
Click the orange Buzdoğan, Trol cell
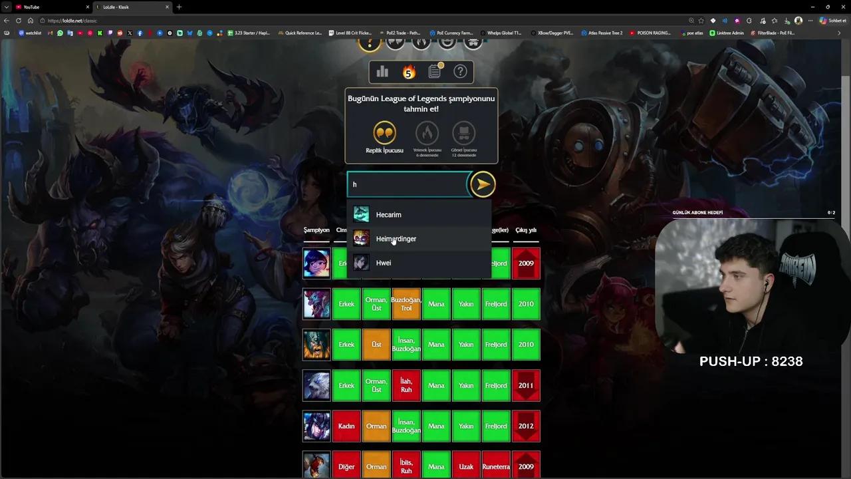tap(406, 304)
